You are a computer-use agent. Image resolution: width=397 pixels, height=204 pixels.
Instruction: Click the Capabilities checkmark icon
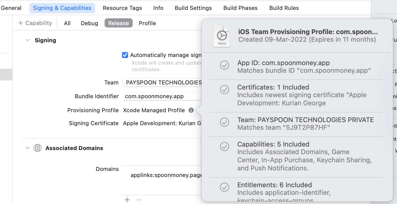click(x=225, y=147)
